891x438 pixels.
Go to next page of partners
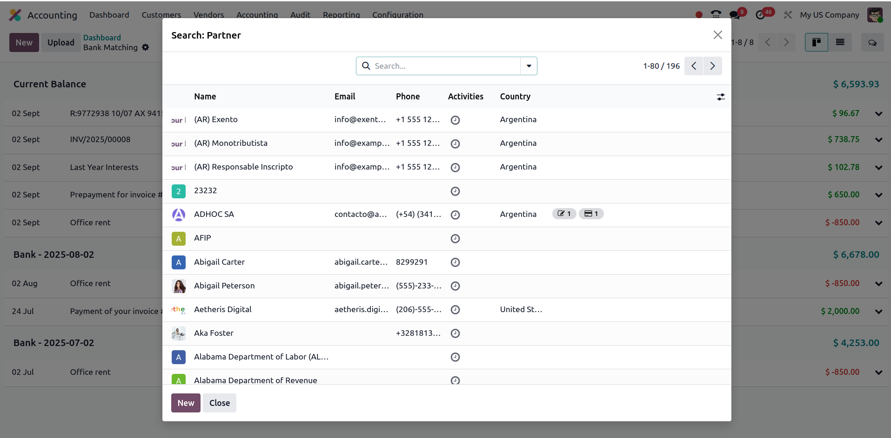pyautogui.click(x=712, y=66)
